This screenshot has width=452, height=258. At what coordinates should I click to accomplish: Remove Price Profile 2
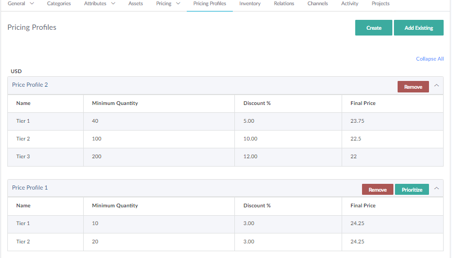pos(413,87)
